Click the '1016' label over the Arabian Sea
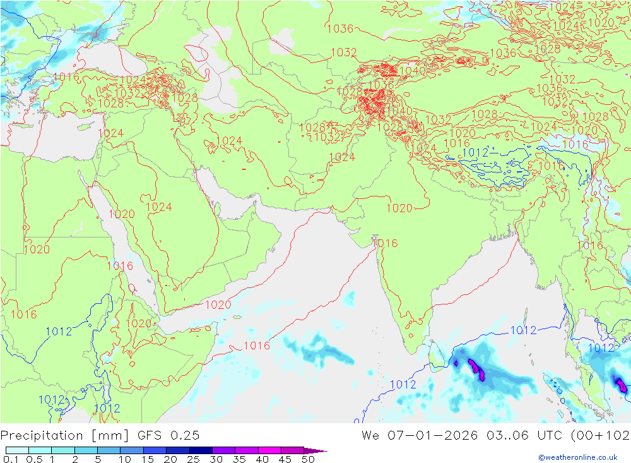 [x=257, y=346]
